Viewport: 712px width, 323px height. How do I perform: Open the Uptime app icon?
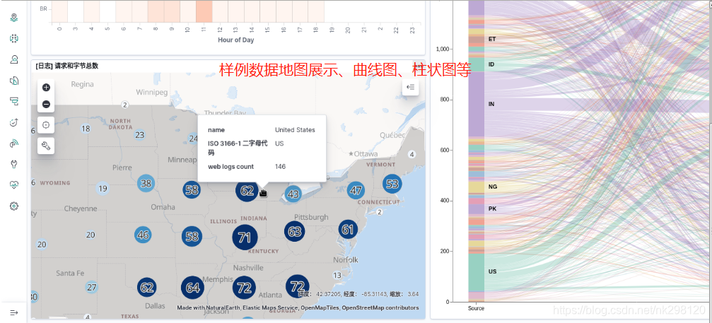coord(14,122)
